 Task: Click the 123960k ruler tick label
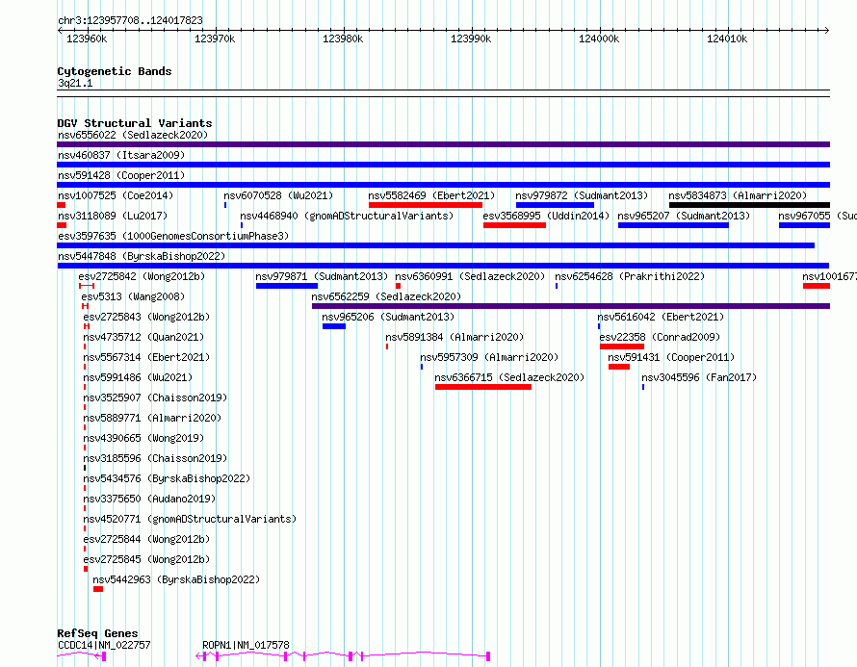click(87, 38)
